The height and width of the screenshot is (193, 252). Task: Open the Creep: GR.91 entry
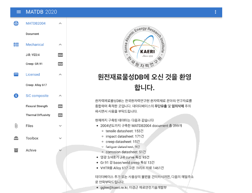click(x=34, y=64)
